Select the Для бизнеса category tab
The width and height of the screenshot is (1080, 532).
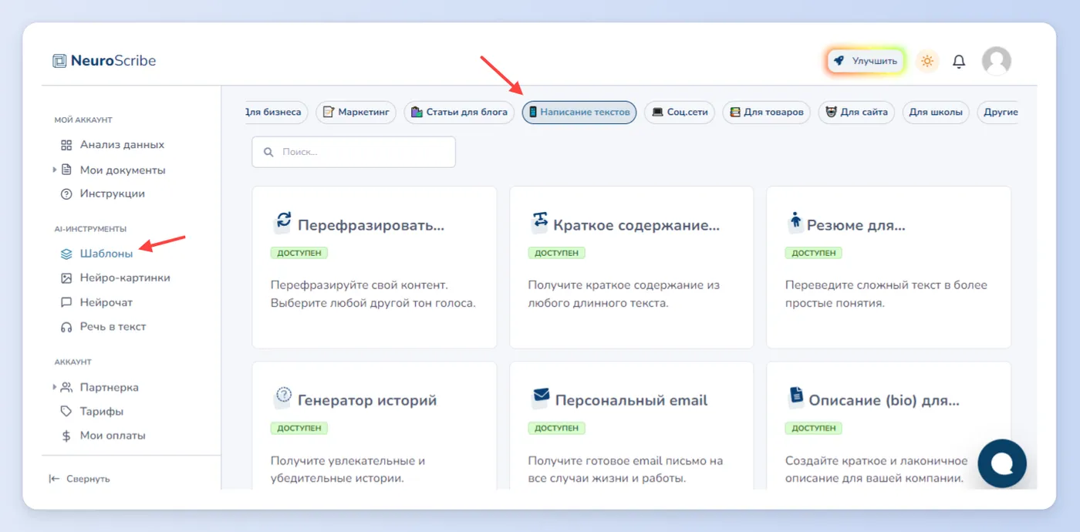pyautogui.click(x=276, y=112)
